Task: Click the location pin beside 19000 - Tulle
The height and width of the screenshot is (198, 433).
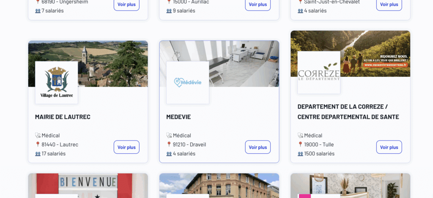Action: coord(300,144)
